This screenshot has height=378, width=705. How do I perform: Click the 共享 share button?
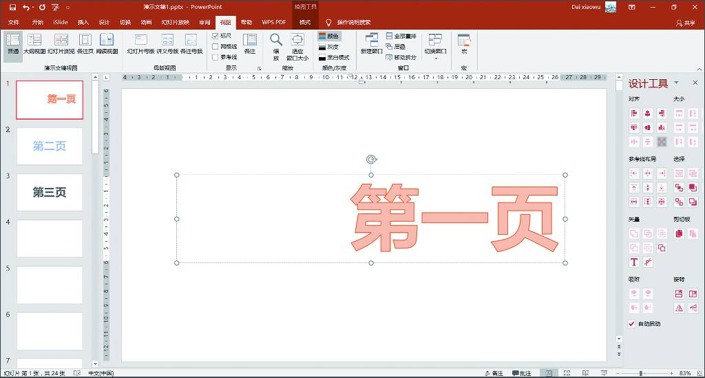pos(686,22)
